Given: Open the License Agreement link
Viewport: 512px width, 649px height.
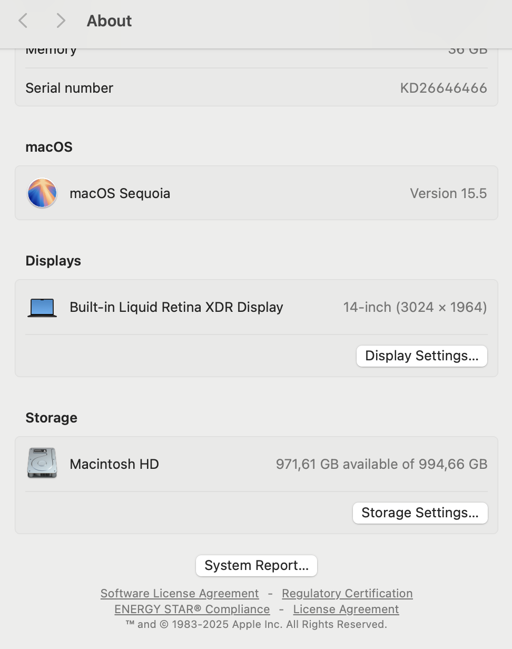Looking at the screenshot, I should click(346, 609).
